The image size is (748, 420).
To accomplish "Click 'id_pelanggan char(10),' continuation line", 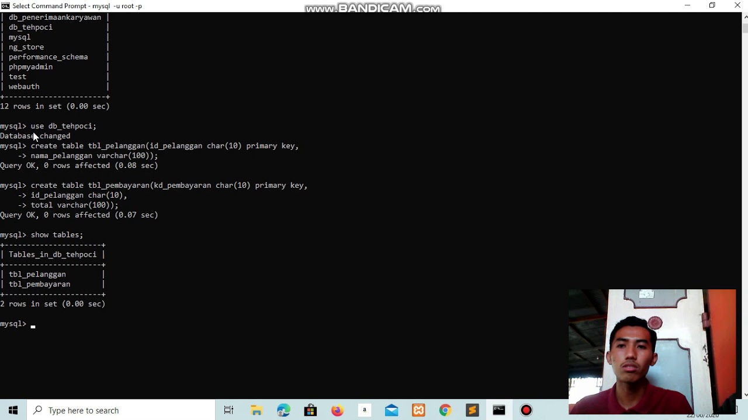I will (79, 195).
